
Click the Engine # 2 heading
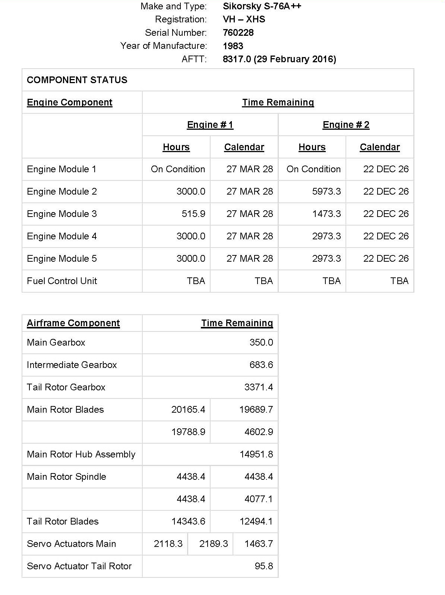pyautogui.click(x=346, y=125)
